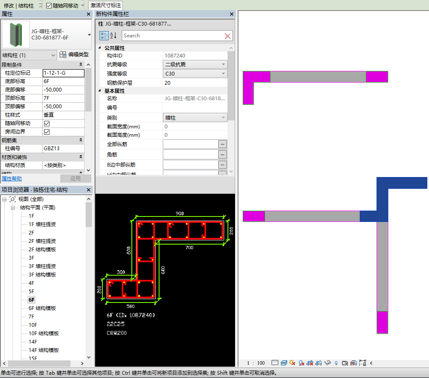Collapse the 钢筋集 section
Viewport: 429px width, 378px height.
click(81, 140)
